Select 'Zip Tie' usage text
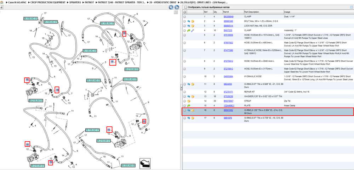This screenshot has width=354, height=170. 287,101
